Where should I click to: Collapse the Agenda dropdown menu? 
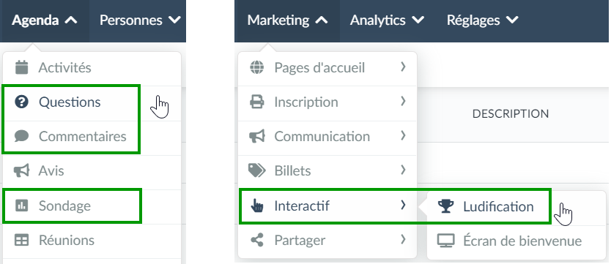(x=45, y=20)
